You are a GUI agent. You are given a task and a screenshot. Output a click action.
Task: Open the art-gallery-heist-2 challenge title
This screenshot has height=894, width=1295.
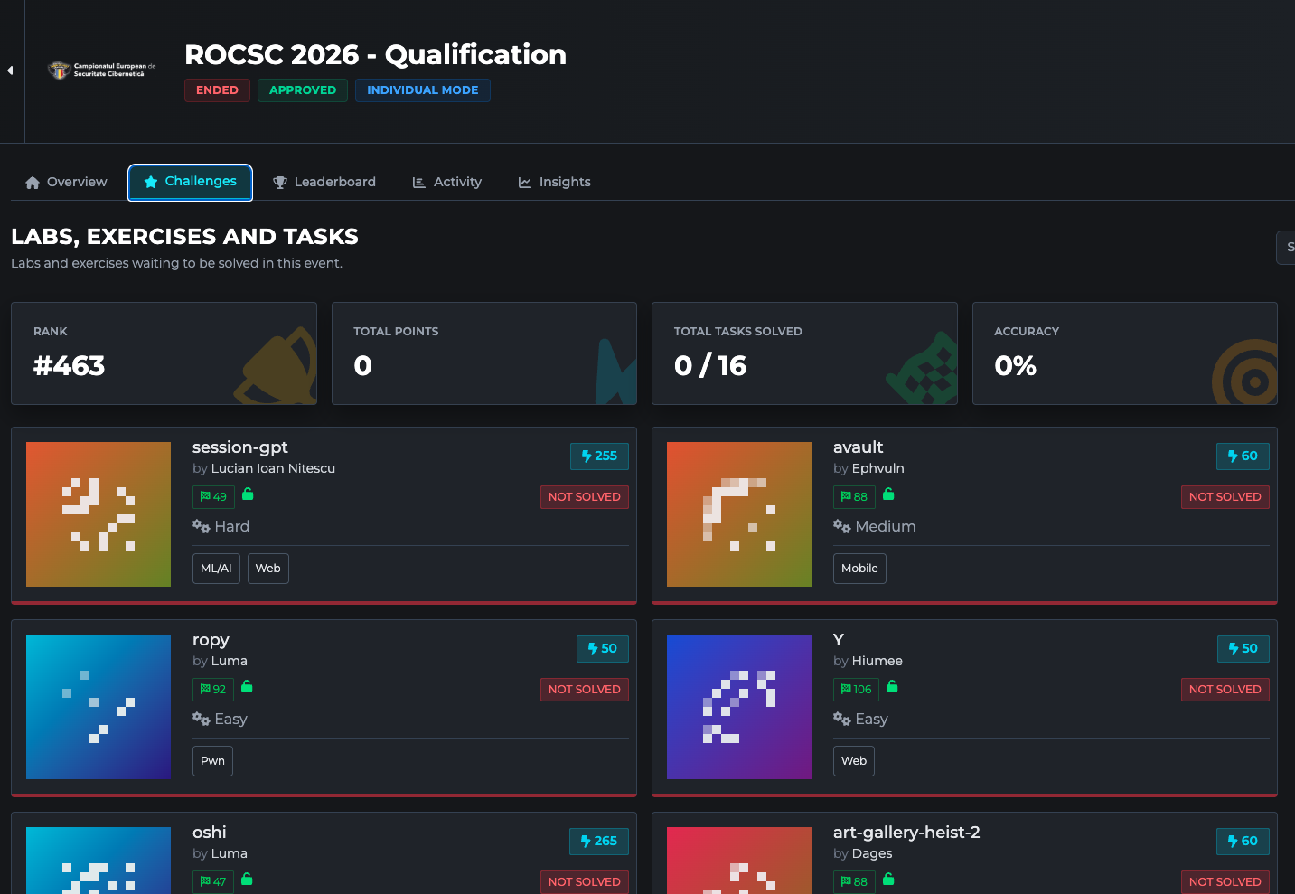tap(906, 833)
